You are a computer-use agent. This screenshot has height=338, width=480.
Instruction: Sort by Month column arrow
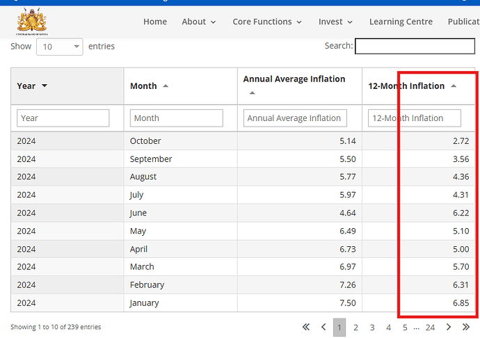coord(166,86)
